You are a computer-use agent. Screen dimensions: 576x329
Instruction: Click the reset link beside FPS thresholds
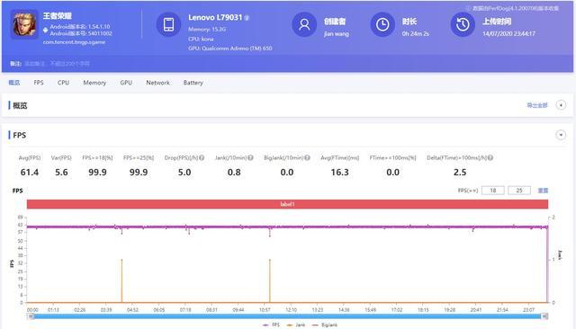pyautogui.click(x=543, y=191)
